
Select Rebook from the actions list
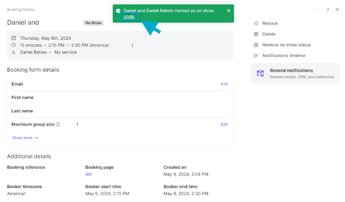coord(270,23)
